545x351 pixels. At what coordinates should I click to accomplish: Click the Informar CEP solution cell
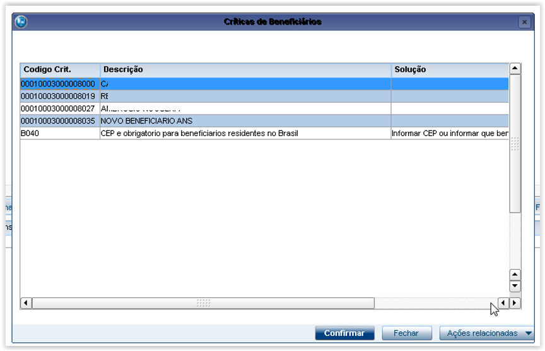pos(450,134)
